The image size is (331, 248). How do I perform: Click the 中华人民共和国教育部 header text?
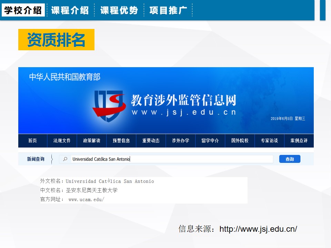64,77
